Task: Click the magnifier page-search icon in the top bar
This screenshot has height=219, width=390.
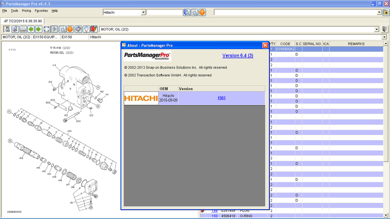Action: click(194, 12)
